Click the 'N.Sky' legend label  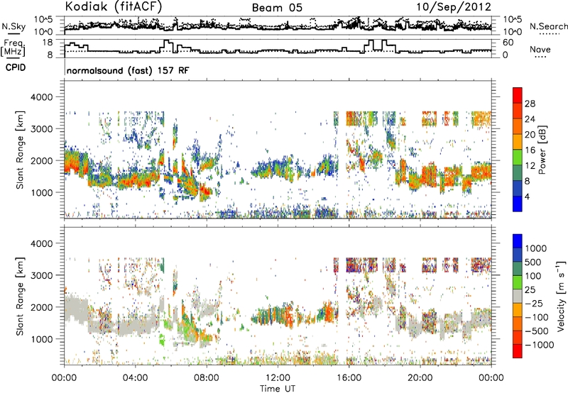(x=13, y=26)
